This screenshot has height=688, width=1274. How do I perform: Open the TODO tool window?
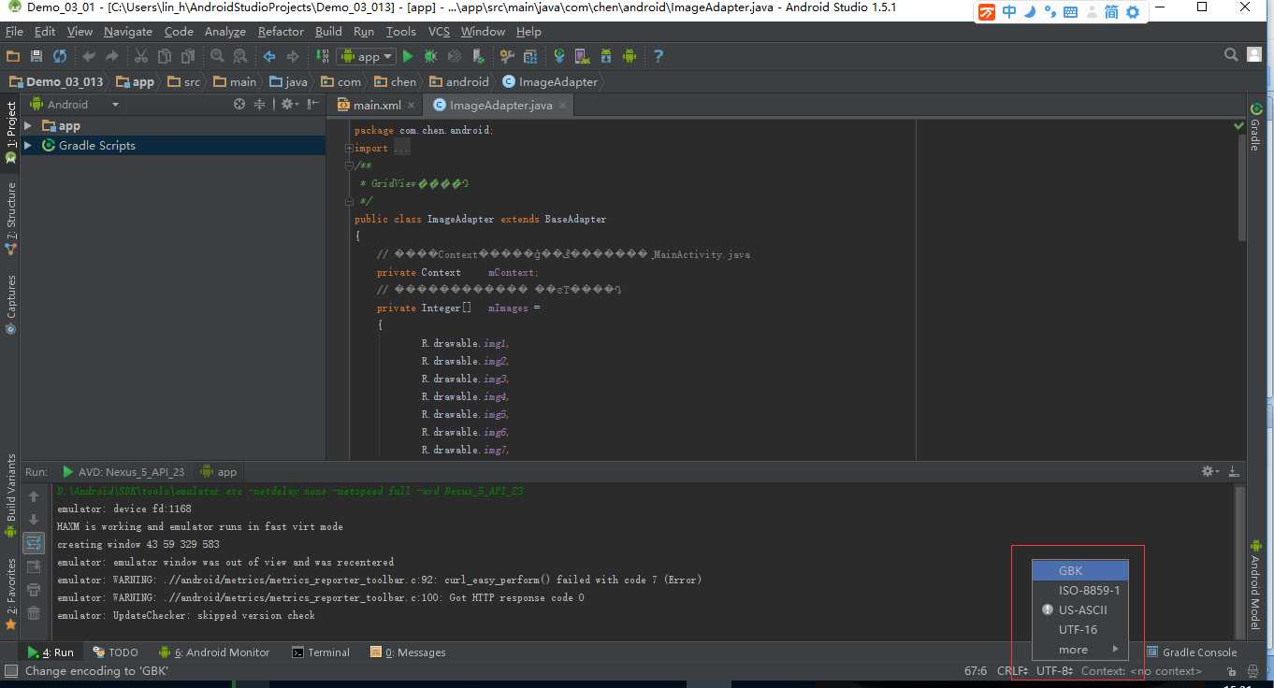[x=116, y=652]
